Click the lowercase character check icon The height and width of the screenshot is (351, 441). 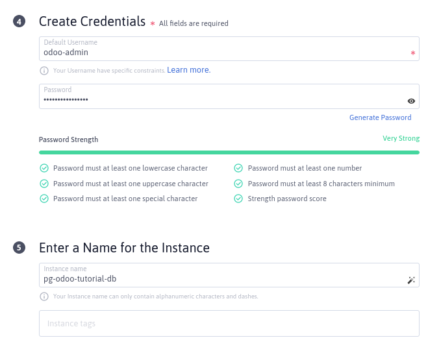point(44,168)
